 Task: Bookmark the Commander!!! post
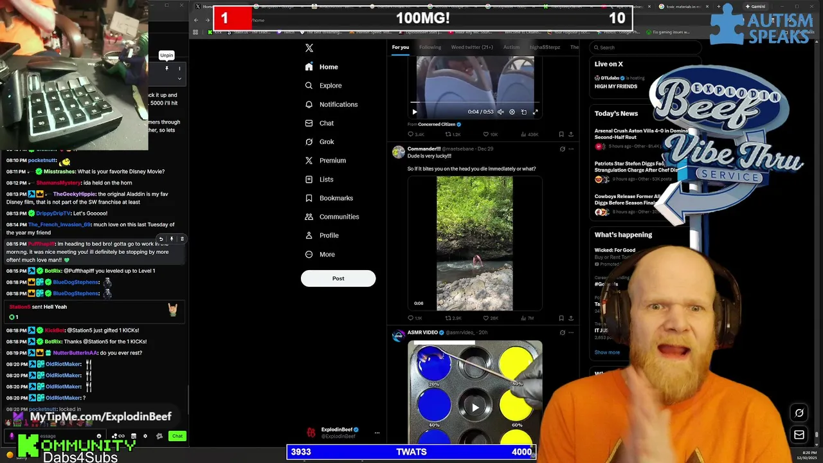click(x=561, y=318)
